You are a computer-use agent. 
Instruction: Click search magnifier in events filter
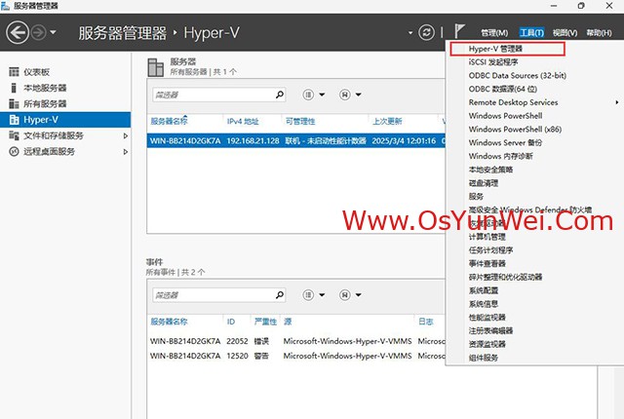tap(280, 295)
